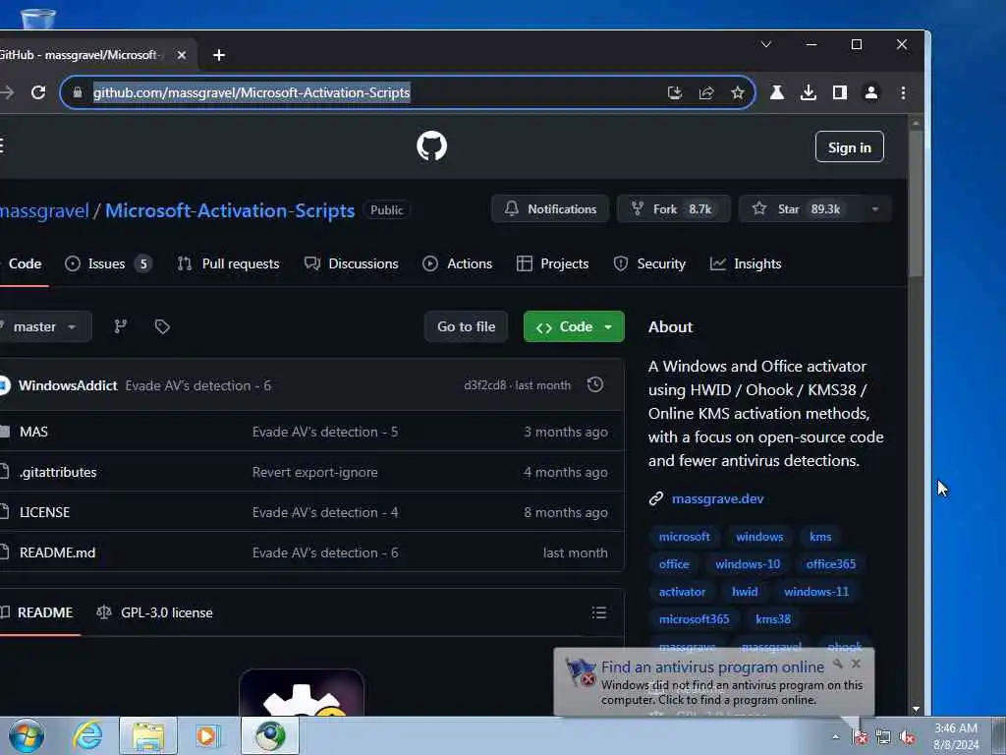Click the taskbar clock showing 3:46 AM
The image size is (1006, 755).
pyautogui.click(x=956, y=736)
